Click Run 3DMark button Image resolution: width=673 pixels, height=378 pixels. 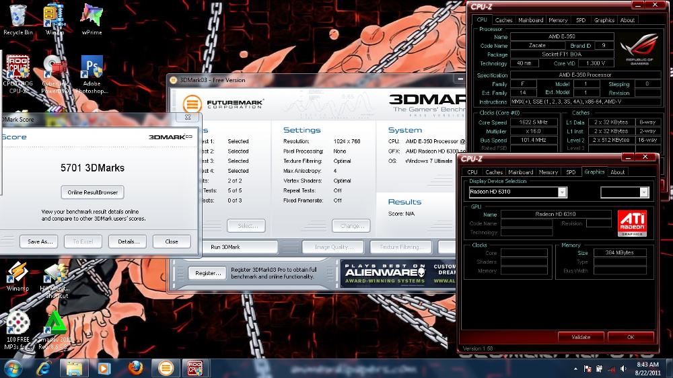point(240,247)
